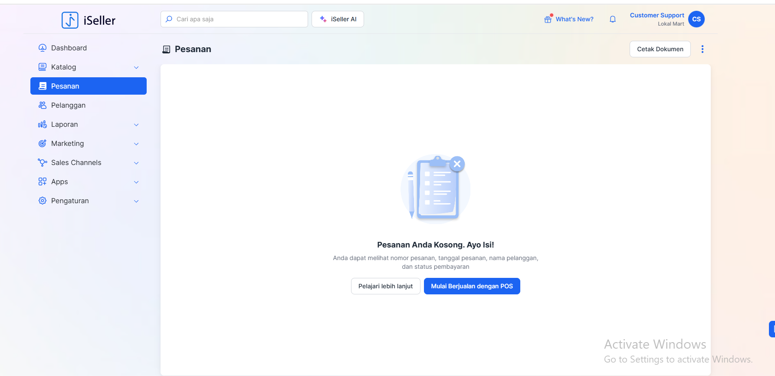Image resolution: width=775 pixels, height=376 pixels.
Task: Click the Dashboard sidebar icon
Action: 43,48
